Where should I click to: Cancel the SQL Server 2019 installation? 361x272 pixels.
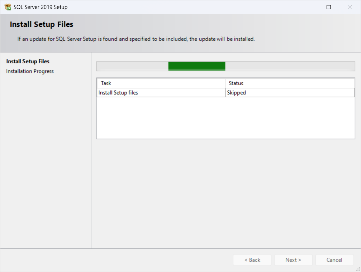click(334, 260)
